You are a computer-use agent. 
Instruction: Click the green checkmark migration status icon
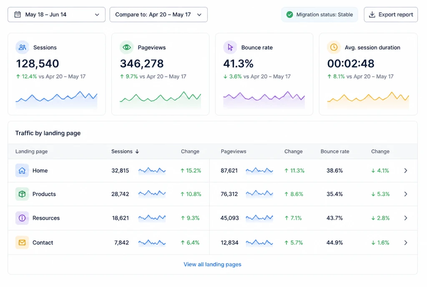pyautogui.click(x=290, y=15)
